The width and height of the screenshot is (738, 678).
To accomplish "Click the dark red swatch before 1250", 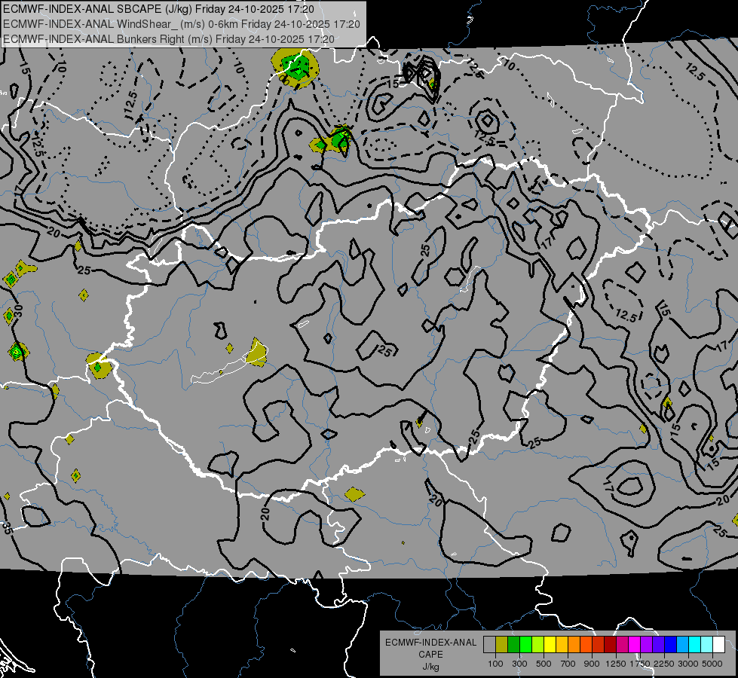I will click(611, 645).
